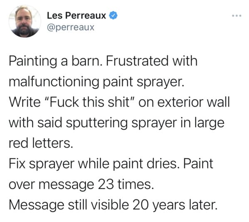Click the line "with said sputtering sprayer in large"

point(116,123)
